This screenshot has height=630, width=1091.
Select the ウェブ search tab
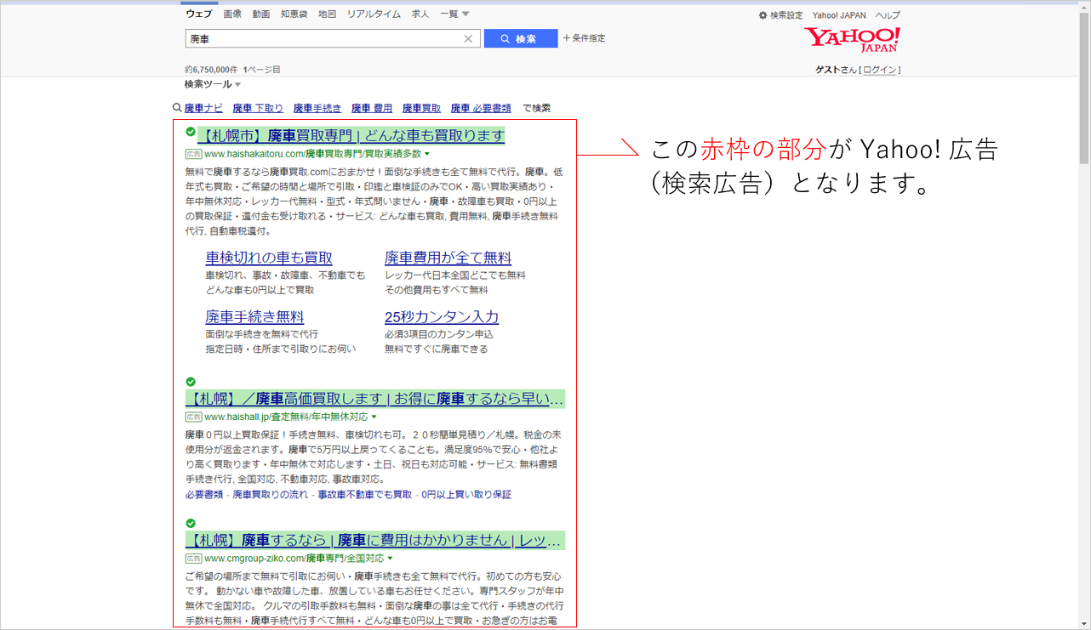coord(199,14)
